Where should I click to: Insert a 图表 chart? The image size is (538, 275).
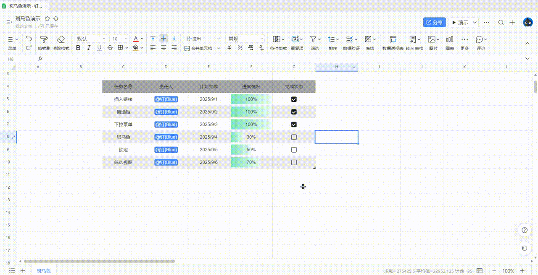click(x=450, y=43)
